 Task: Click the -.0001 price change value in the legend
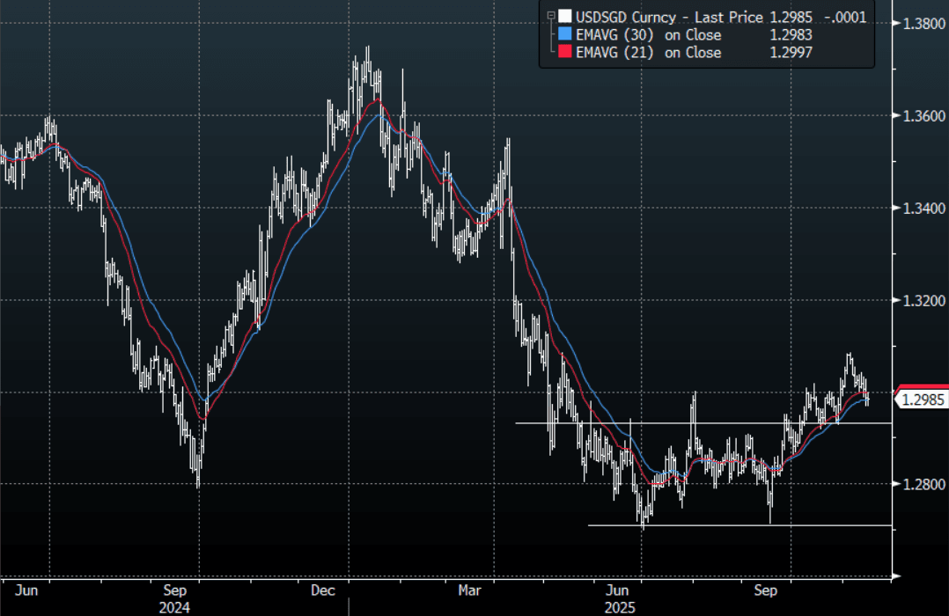pos(844,17)
